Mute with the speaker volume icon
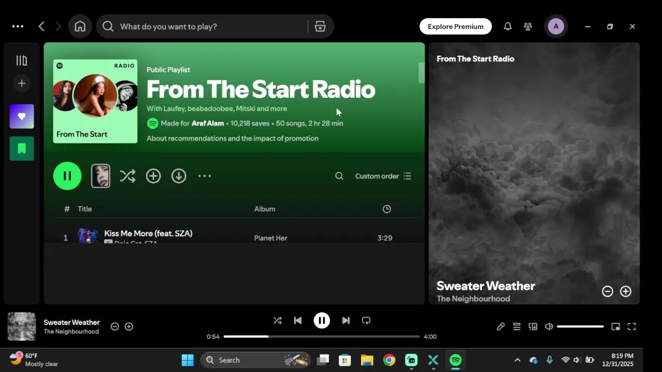 pos(549,327)
